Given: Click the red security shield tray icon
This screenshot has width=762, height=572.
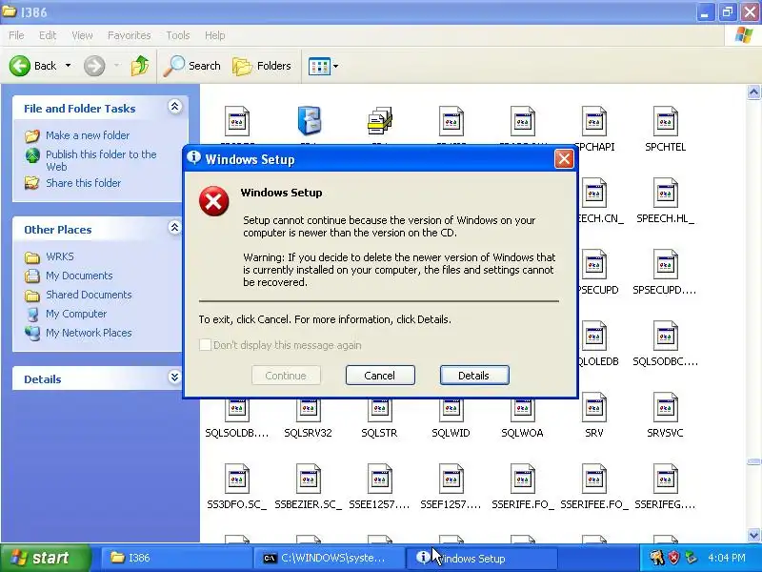Looking at the screenshot, I should click(x=673, y=558).
